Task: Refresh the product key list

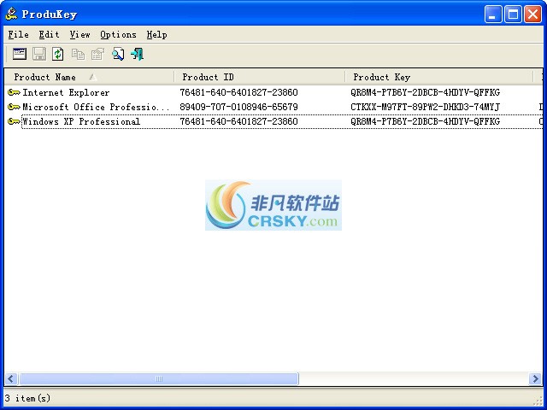Action: point(58,54)
